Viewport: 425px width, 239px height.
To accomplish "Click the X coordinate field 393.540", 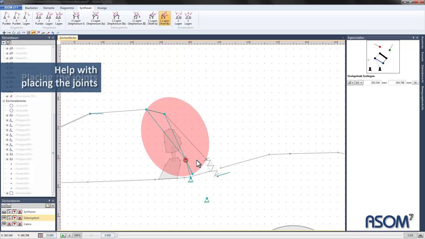I will (x=372, y=83).
